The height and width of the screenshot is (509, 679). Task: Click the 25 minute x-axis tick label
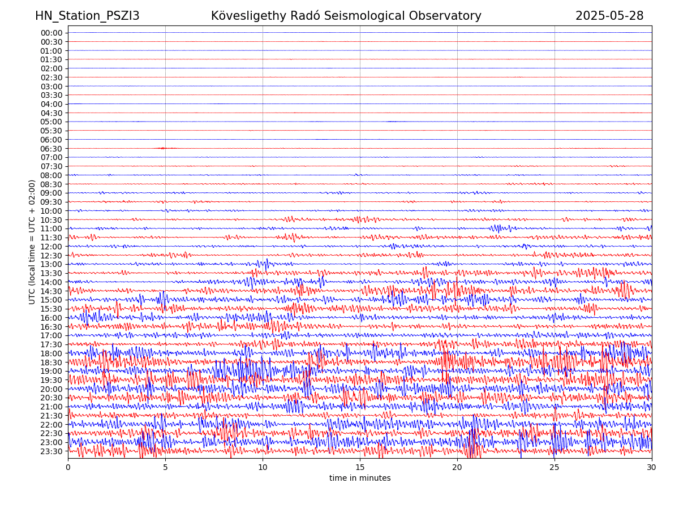point(555,468)
